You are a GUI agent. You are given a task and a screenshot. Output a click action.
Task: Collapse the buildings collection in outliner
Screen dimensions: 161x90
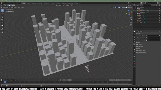(x=136, y=14)
